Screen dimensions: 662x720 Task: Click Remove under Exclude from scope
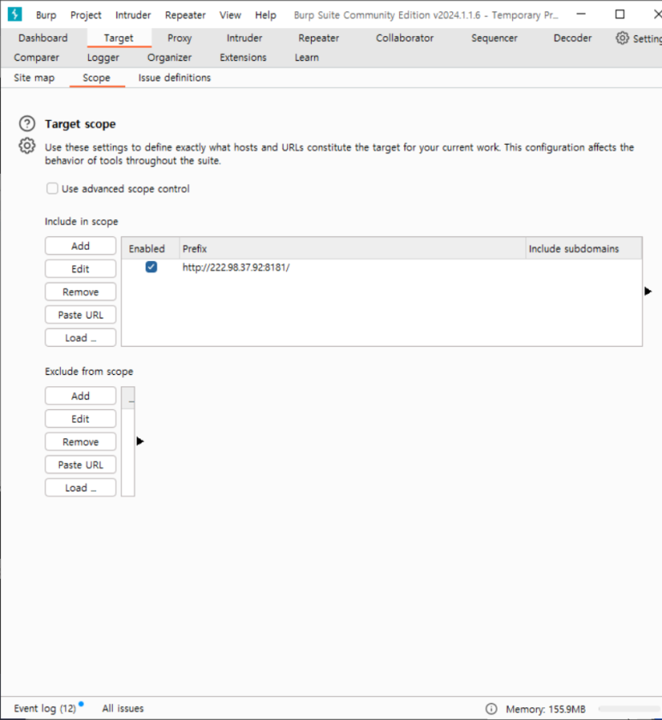[81, 441]
